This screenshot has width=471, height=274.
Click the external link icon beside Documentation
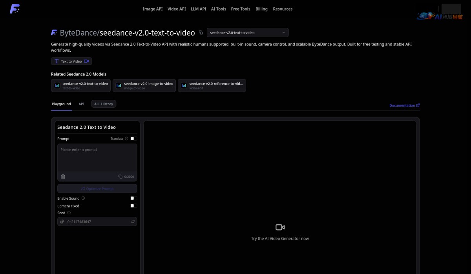tap(418, 105)
